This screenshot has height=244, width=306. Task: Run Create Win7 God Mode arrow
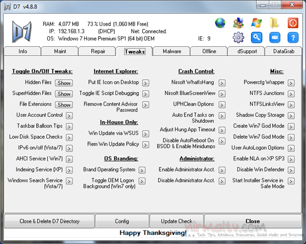coord(291,127)
